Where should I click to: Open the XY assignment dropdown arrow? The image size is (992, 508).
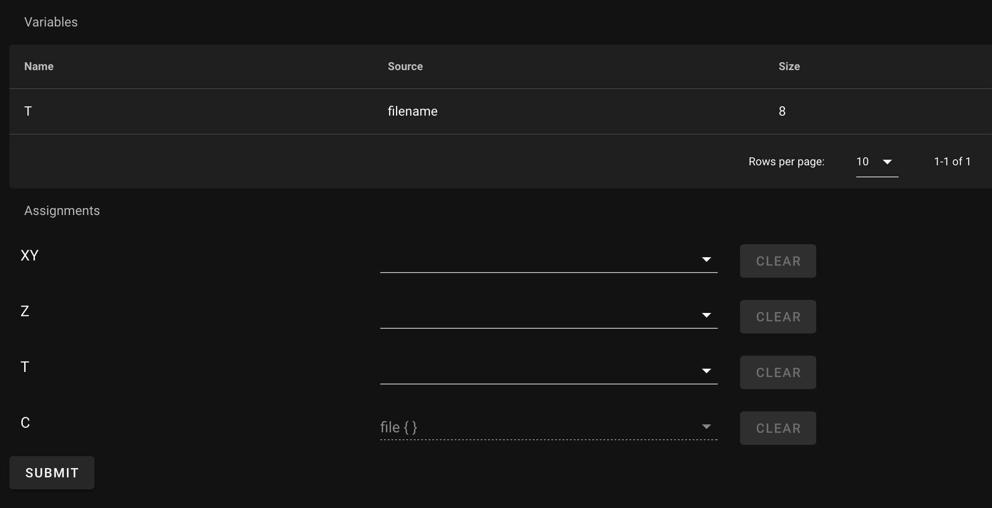coord(706,260)
